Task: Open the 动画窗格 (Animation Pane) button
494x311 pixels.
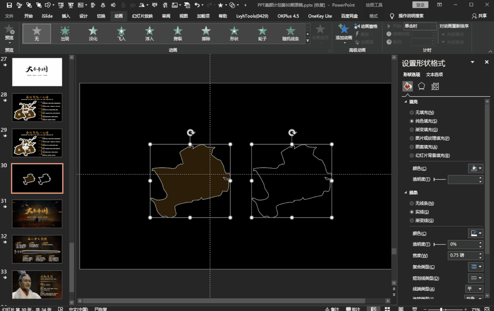Action: (x=365, y=27)
